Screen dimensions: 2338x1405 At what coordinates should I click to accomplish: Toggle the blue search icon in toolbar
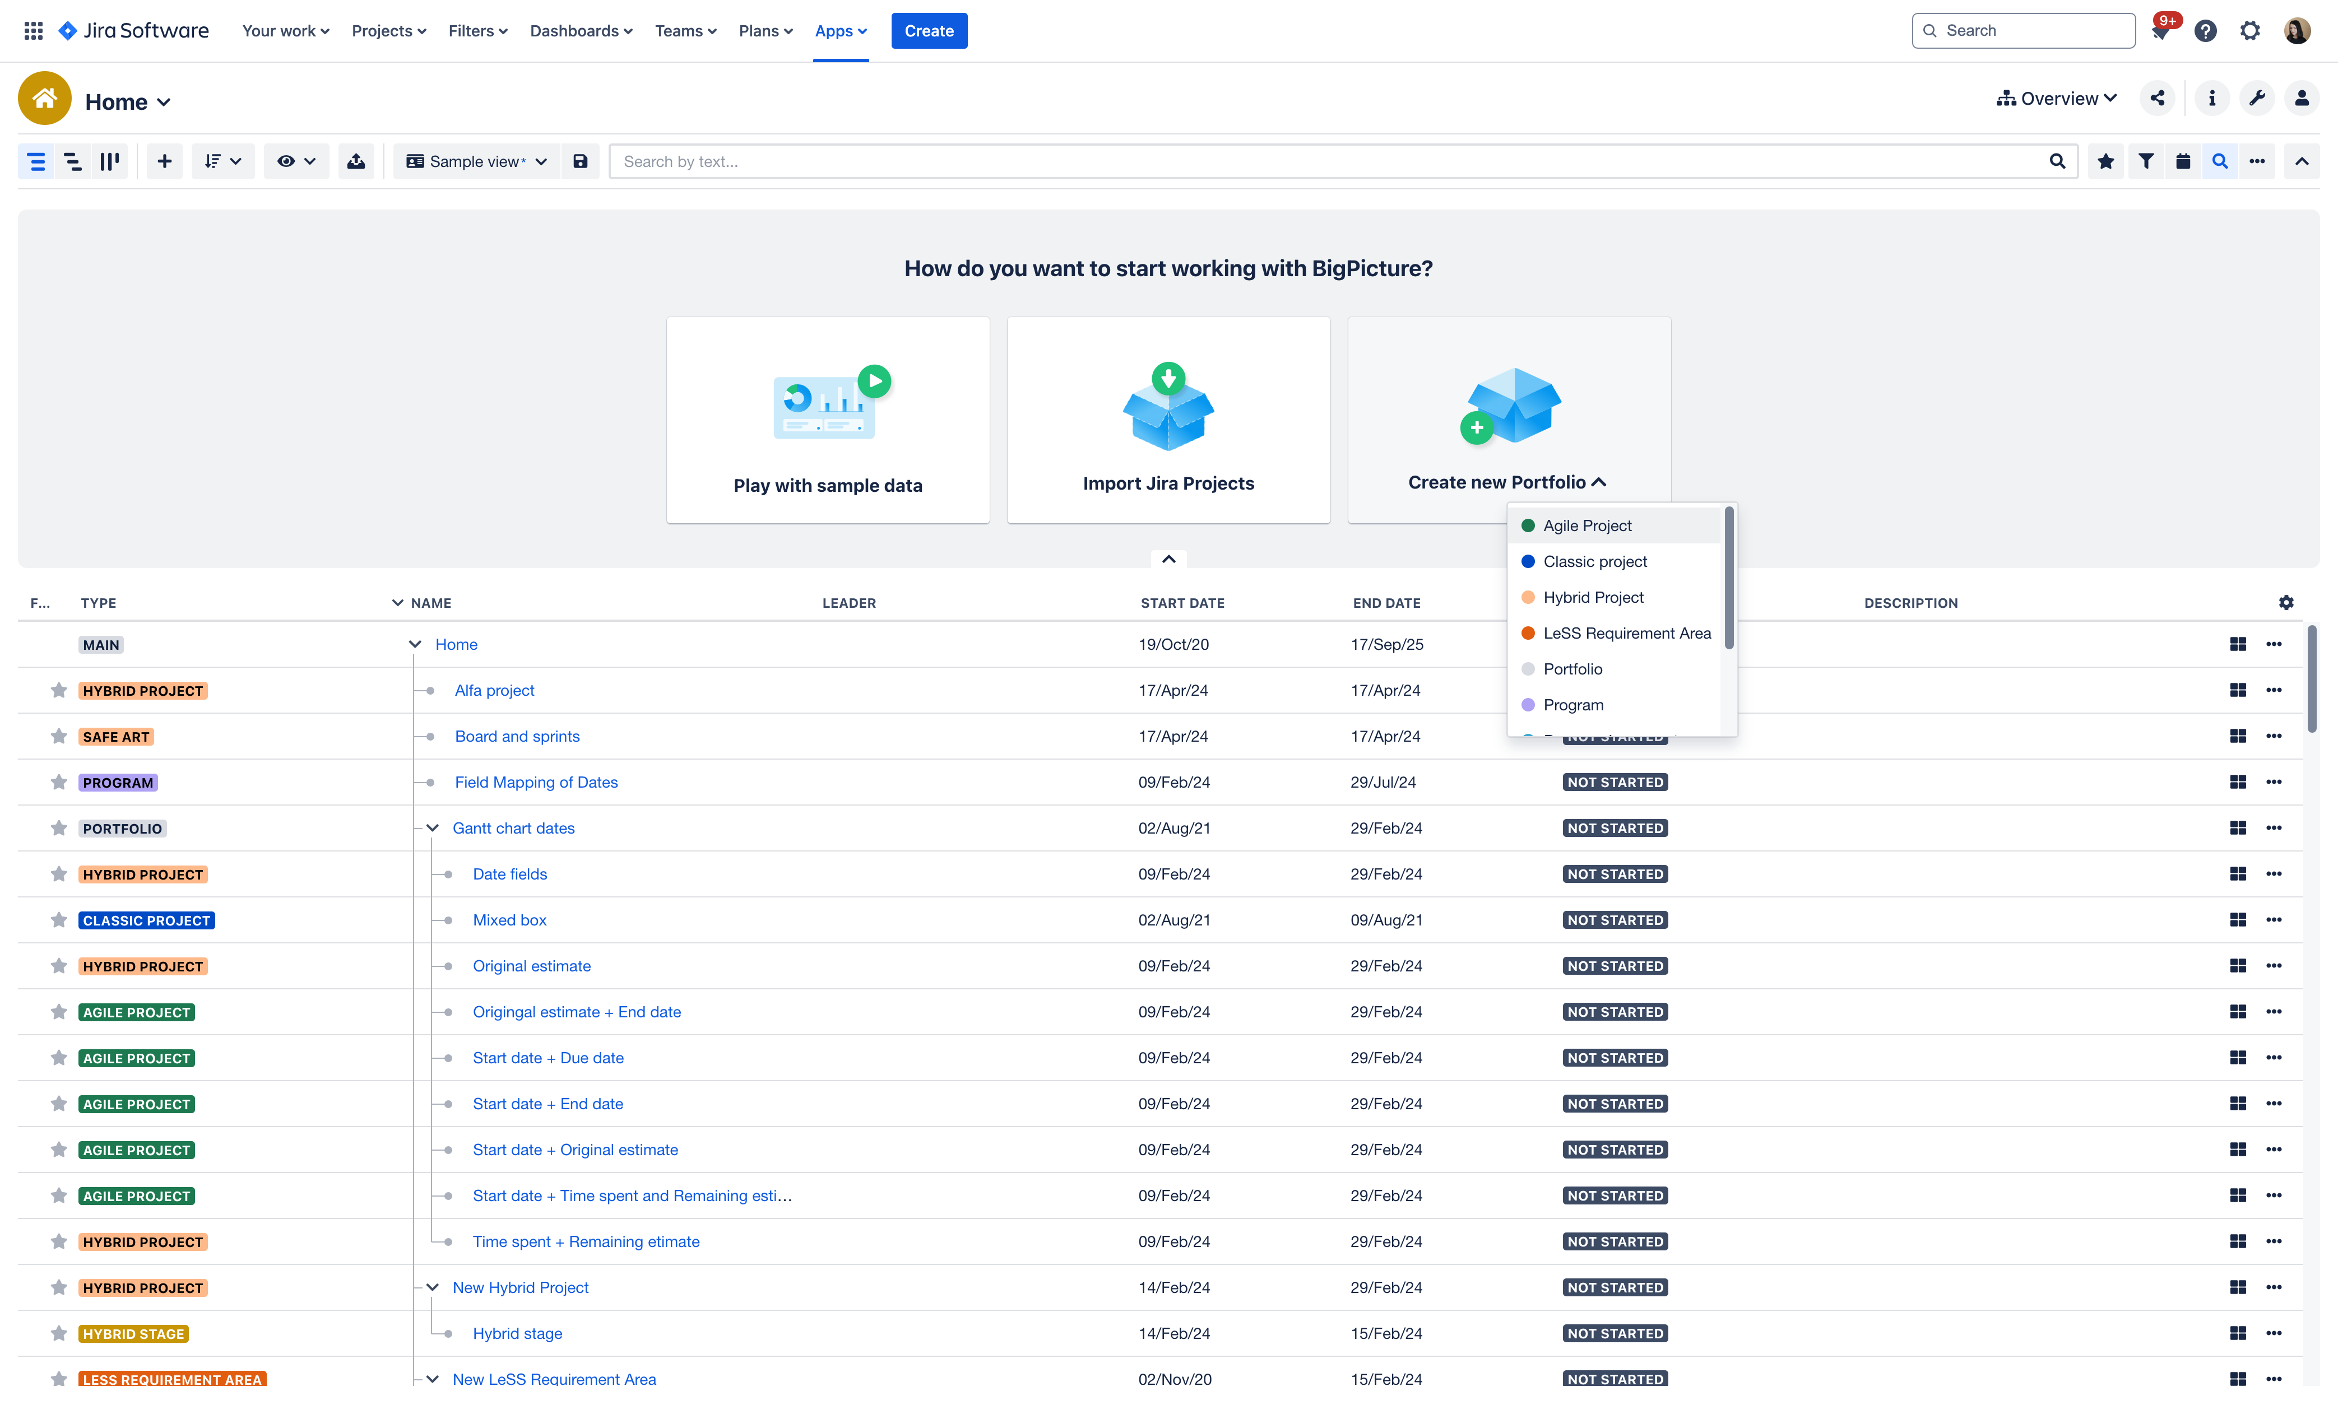(2220, 161)
